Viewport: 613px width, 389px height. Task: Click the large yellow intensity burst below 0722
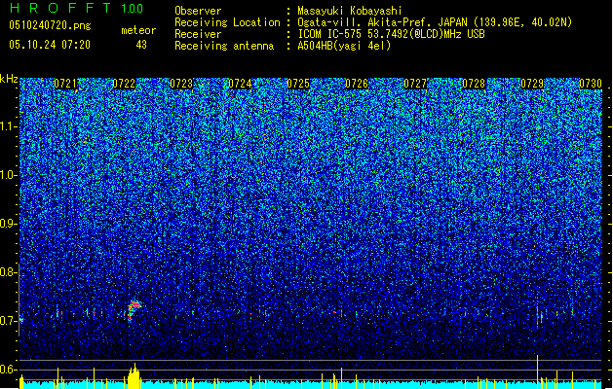pyautogui.click(x=134, y=376)
